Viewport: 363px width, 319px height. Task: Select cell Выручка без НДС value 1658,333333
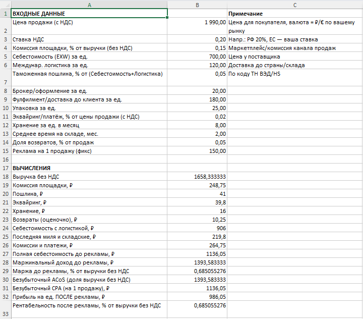pos(197,177)
